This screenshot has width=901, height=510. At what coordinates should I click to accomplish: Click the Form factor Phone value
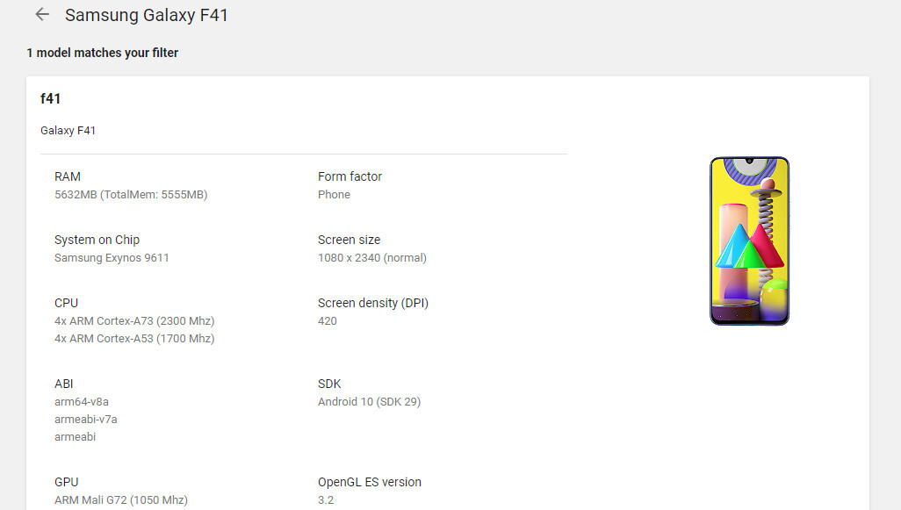[334, 195]
